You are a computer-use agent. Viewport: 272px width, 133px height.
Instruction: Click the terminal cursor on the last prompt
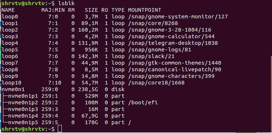pyautogui.click(x=60, y=129)
